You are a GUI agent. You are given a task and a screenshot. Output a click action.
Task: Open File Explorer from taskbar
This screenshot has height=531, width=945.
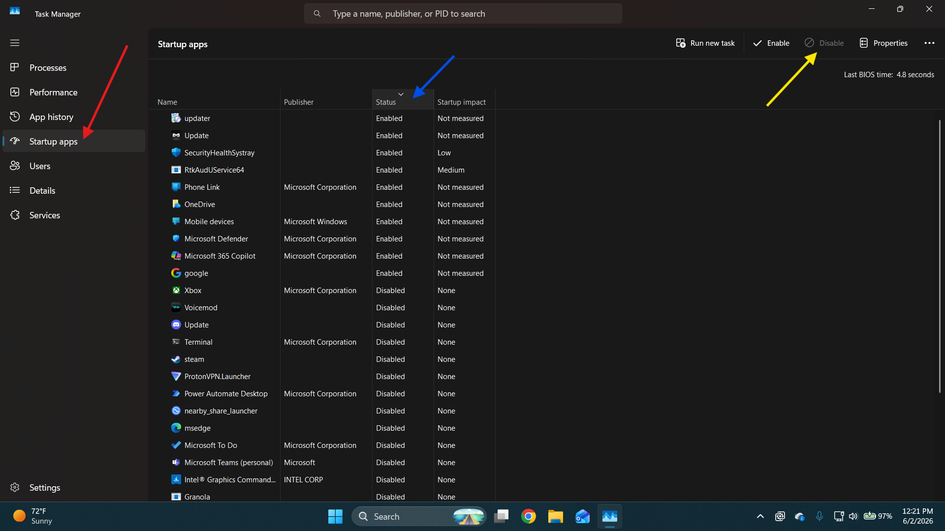coord(556,516)
